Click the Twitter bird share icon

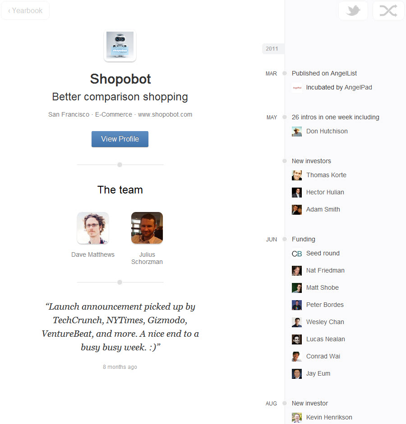(x=353, y=10)
